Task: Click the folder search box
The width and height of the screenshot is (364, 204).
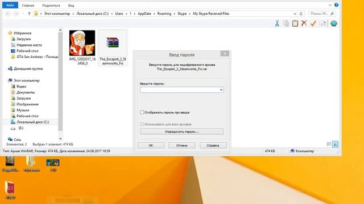Action: coord(322,14)
